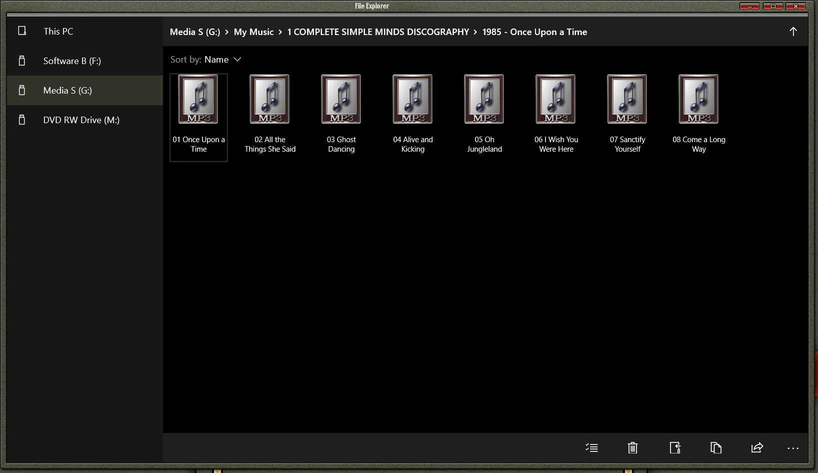Open the multi-select checklist icon in bottom toolbar
This screenshot has height=473, width=818.
591,447
